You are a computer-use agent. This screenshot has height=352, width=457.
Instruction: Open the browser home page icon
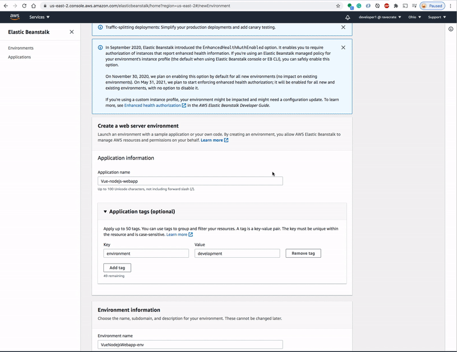(34, 6)
